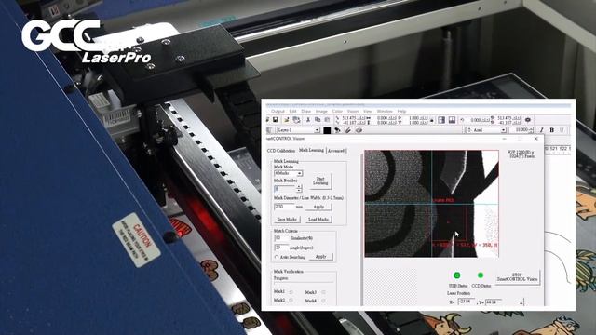Toggle Underline text formatting
The width and height of the screenshot is (596, 335).
coord(562,130)
